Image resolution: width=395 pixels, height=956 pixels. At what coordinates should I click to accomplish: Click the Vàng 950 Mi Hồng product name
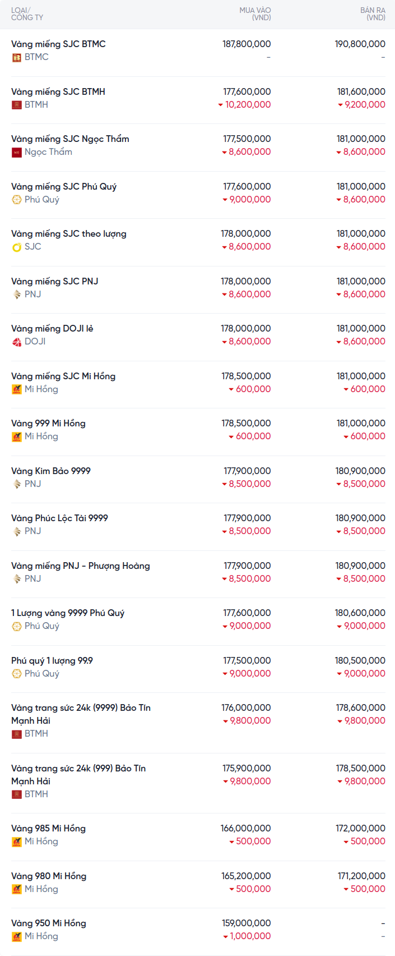point(49,923)
